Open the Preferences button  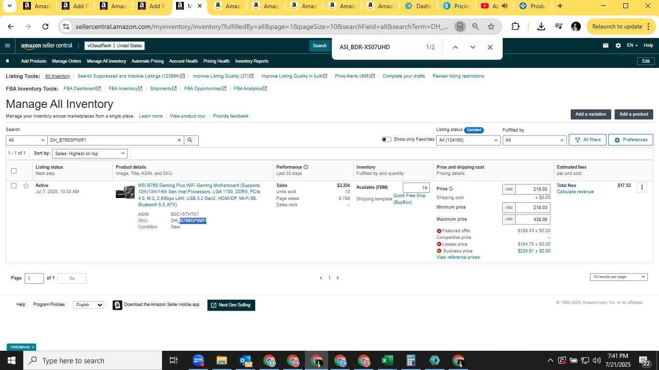631,140
